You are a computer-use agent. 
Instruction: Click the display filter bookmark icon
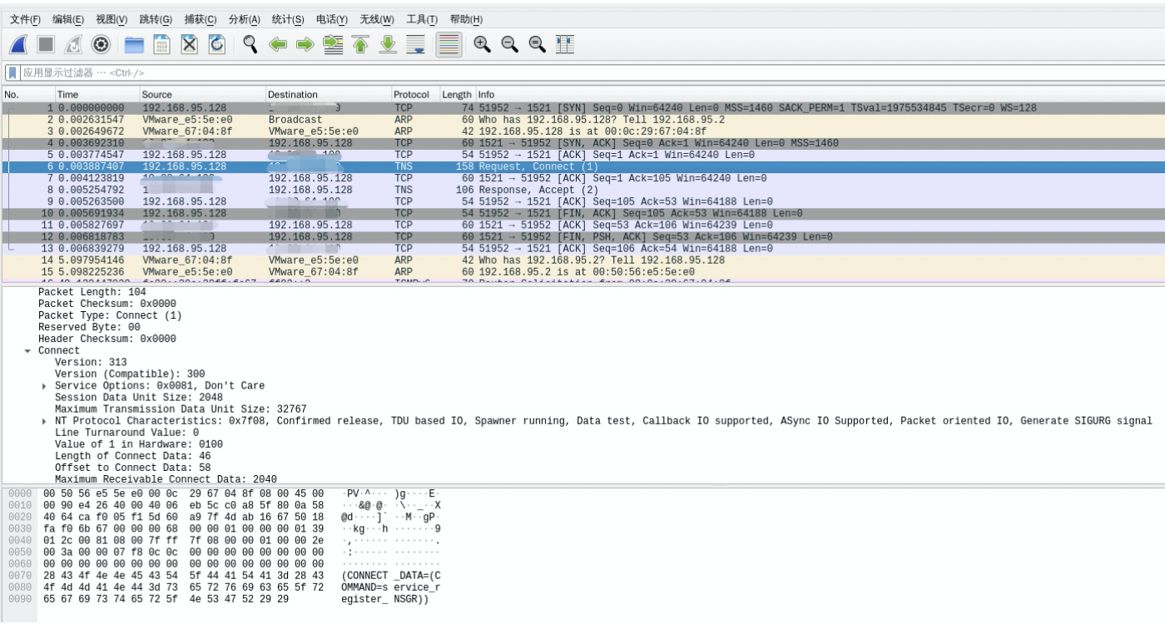point(12,73)
